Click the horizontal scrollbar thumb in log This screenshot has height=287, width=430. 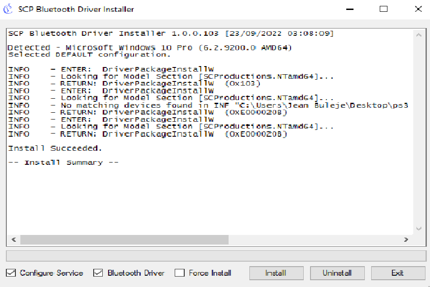[x=124, y=239]
